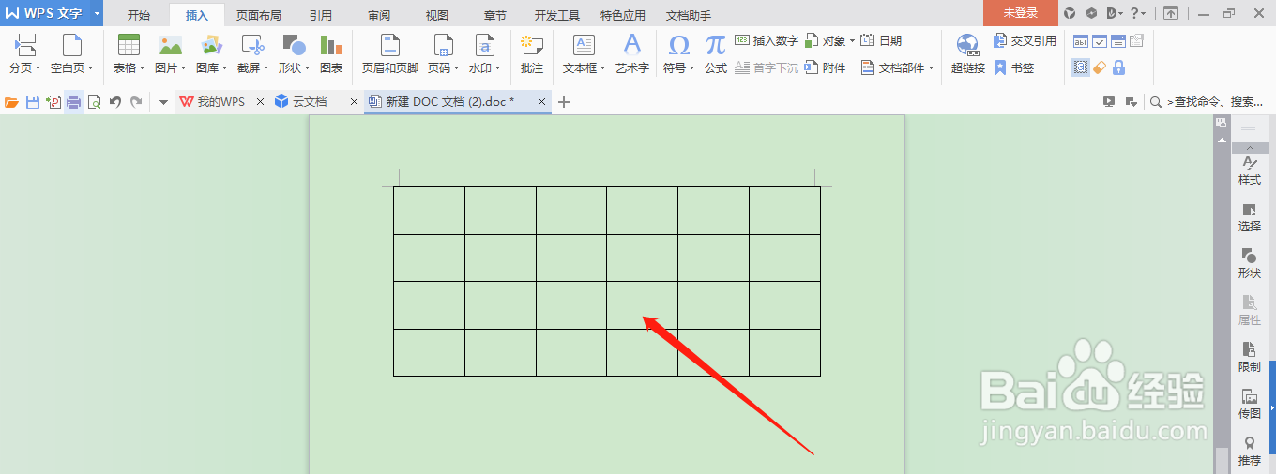Insert a 超链接 hyperlink
Screen dimensions: 1276x474
click(x=968, y=55)
